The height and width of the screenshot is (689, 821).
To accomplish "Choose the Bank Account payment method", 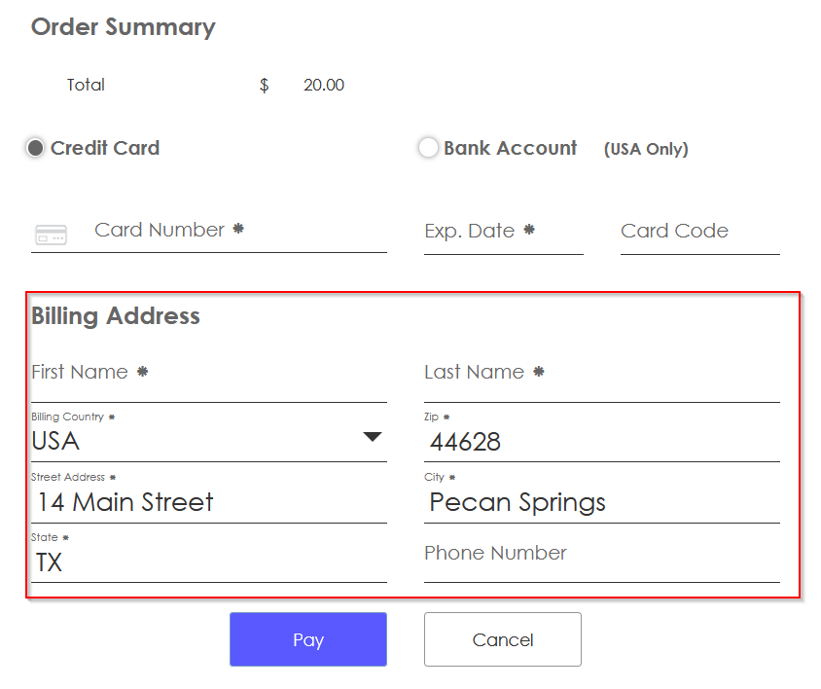I will tap(428, 148).
